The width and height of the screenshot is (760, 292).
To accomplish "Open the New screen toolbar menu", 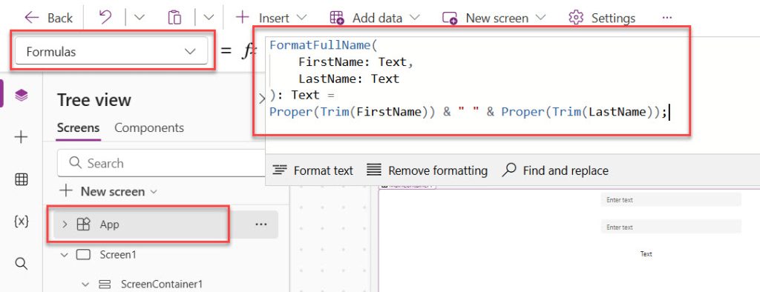I will tap(494, 18).
